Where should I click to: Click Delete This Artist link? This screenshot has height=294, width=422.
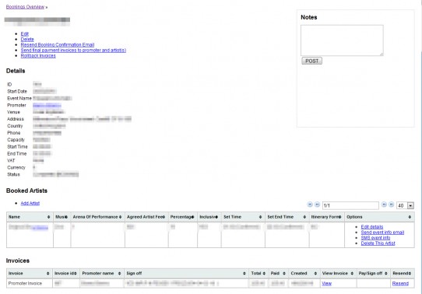[378, 243]
